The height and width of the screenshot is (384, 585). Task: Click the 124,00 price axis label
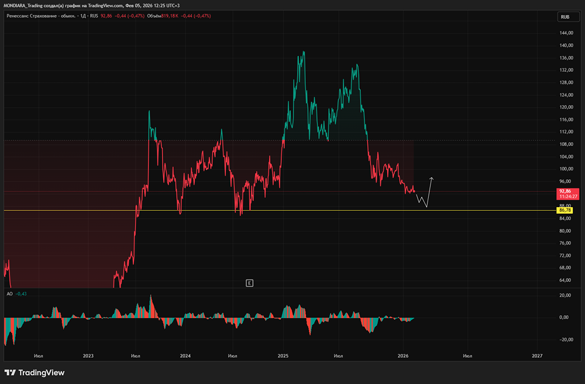pyautogui.click(x=566, y=95)
